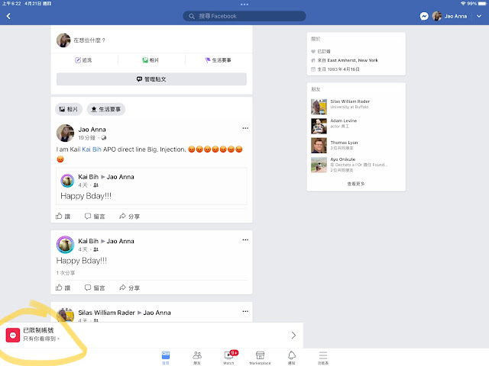The image size is (489, 366).
Task: Tap the back arrow in header
Action: click(x=8, y=16)
